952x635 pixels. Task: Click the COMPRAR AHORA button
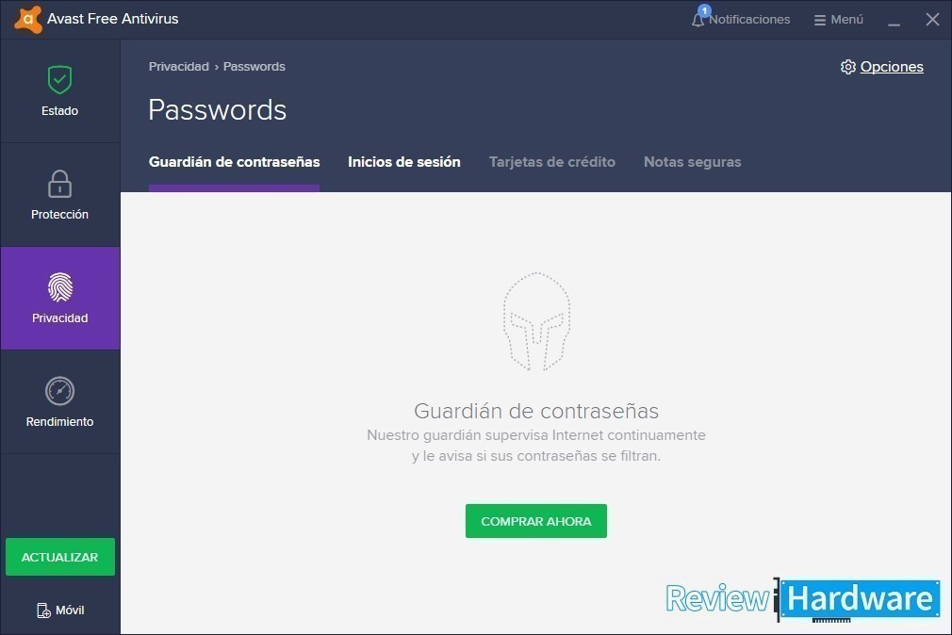tap(536, 521)
